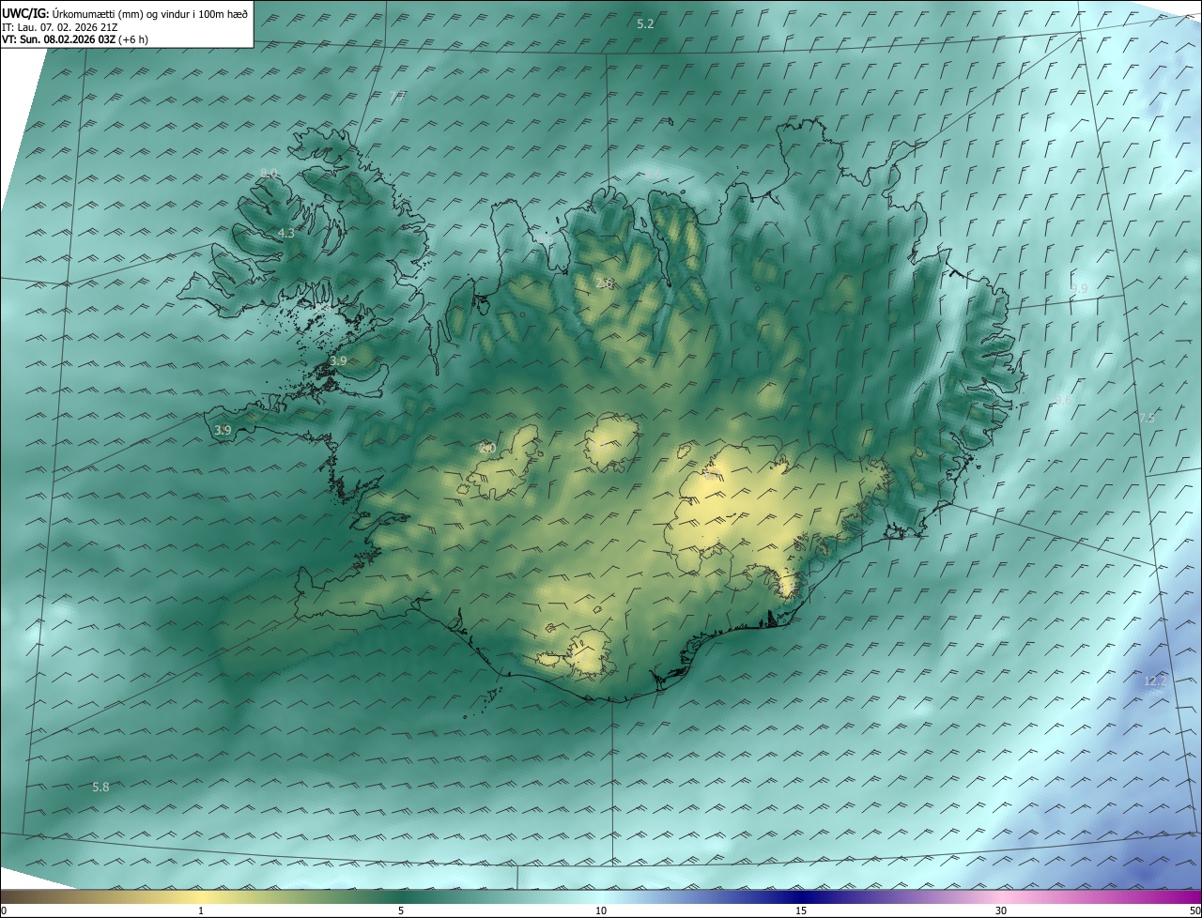The width and height of the screenshot is (1202, 918).
Task: Click the 0 tick on color scale
Action: click(3, 910)
